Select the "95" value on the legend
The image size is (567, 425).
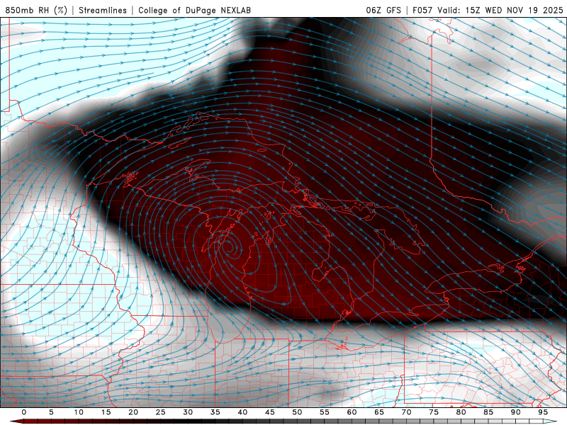point(543,412)
